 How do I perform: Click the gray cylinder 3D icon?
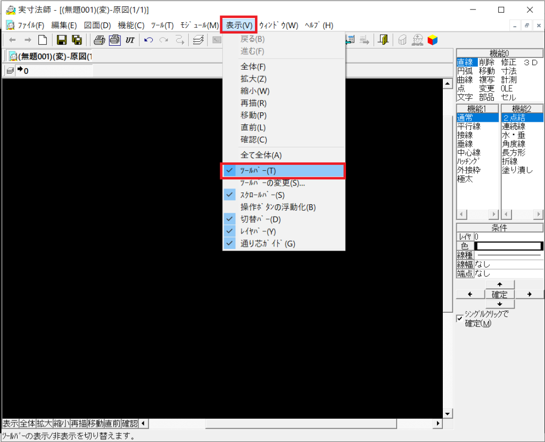402,40
